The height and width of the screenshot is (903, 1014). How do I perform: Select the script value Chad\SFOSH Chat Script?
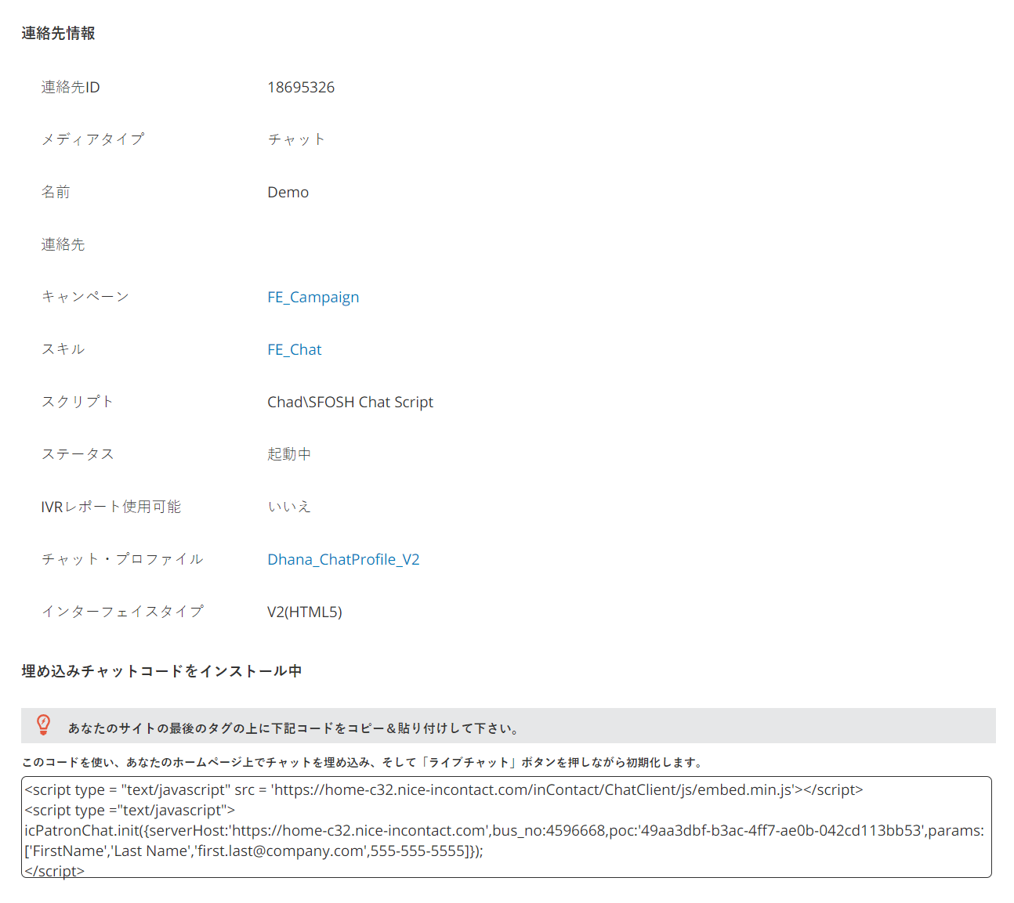click(x=350, y=402)
